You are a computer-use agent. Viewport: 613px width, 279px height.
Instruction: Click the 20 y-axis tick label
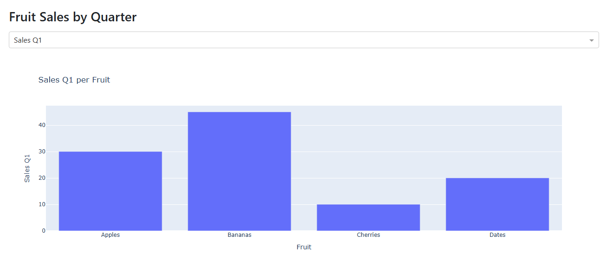tap(42, 178)
